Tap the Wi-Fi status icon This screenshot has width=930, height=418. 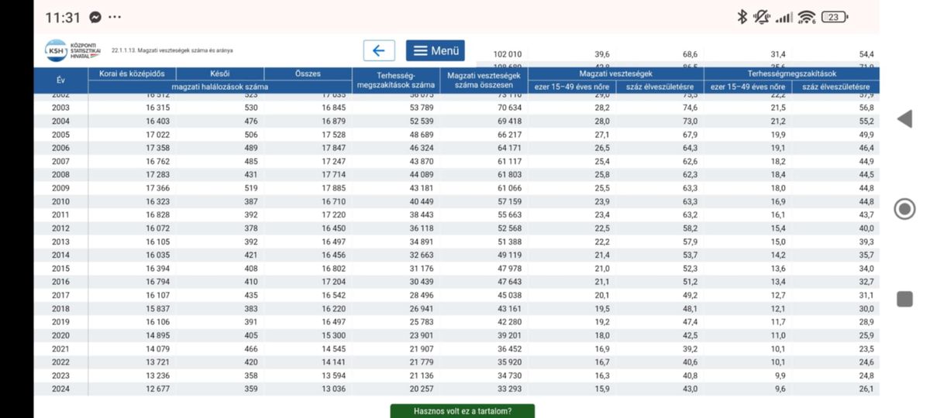(807, 17)
